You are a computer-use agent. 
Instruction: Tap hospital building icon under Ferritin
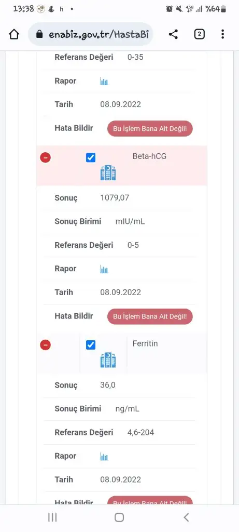tap(108, 361)
